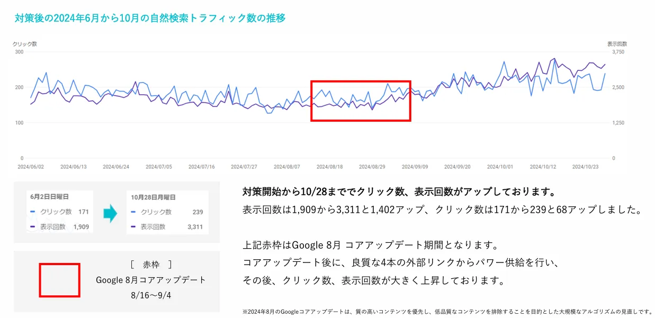
Task: Click the クリック数 axis label above the chart
Action: pos(24,44)
